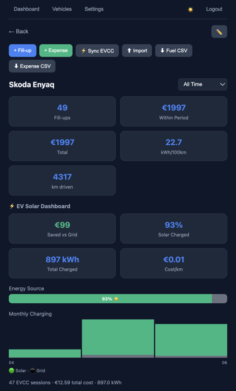Add a new Expense entry
This screenshot has width=236, height=391.
[x=56, y=51]
